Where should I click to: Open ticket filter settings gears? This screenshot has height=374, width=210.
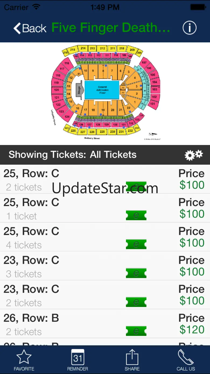pyautogui.click(x=194, y=155)
